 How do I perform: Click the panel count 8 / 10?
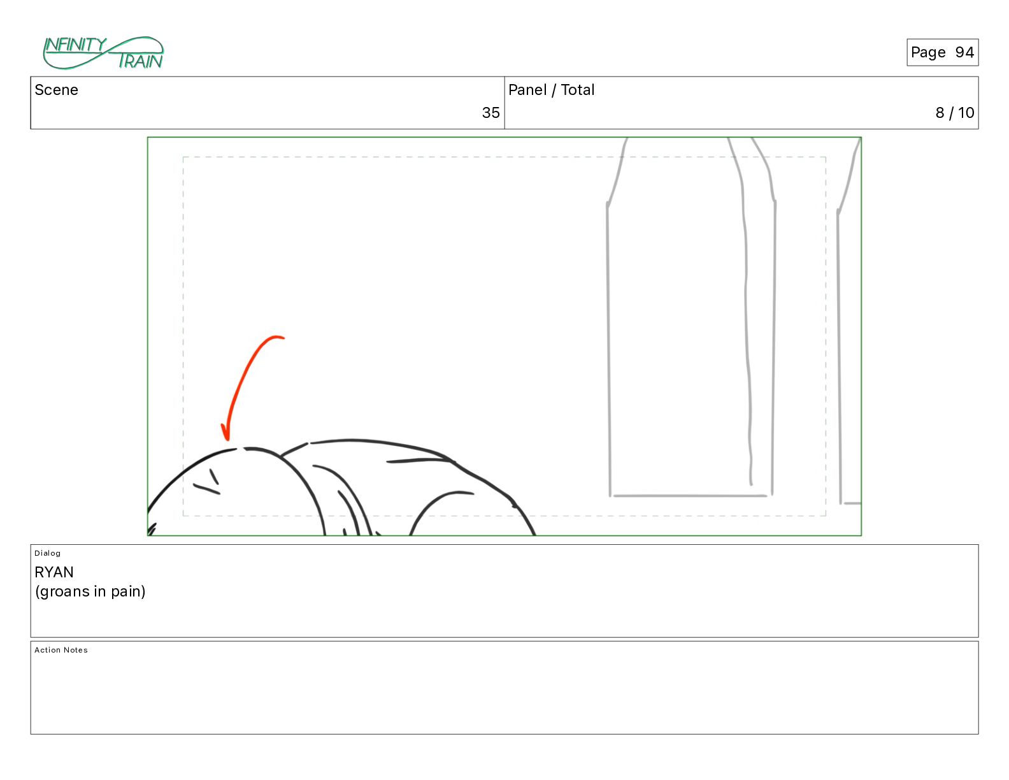[954, 113]
